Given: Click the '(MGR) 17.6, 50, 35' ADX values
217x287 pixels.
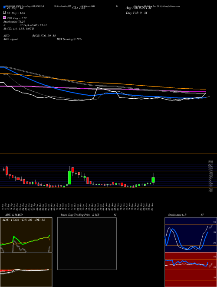Looking at the screenshot, I should [x=44, y=36].
